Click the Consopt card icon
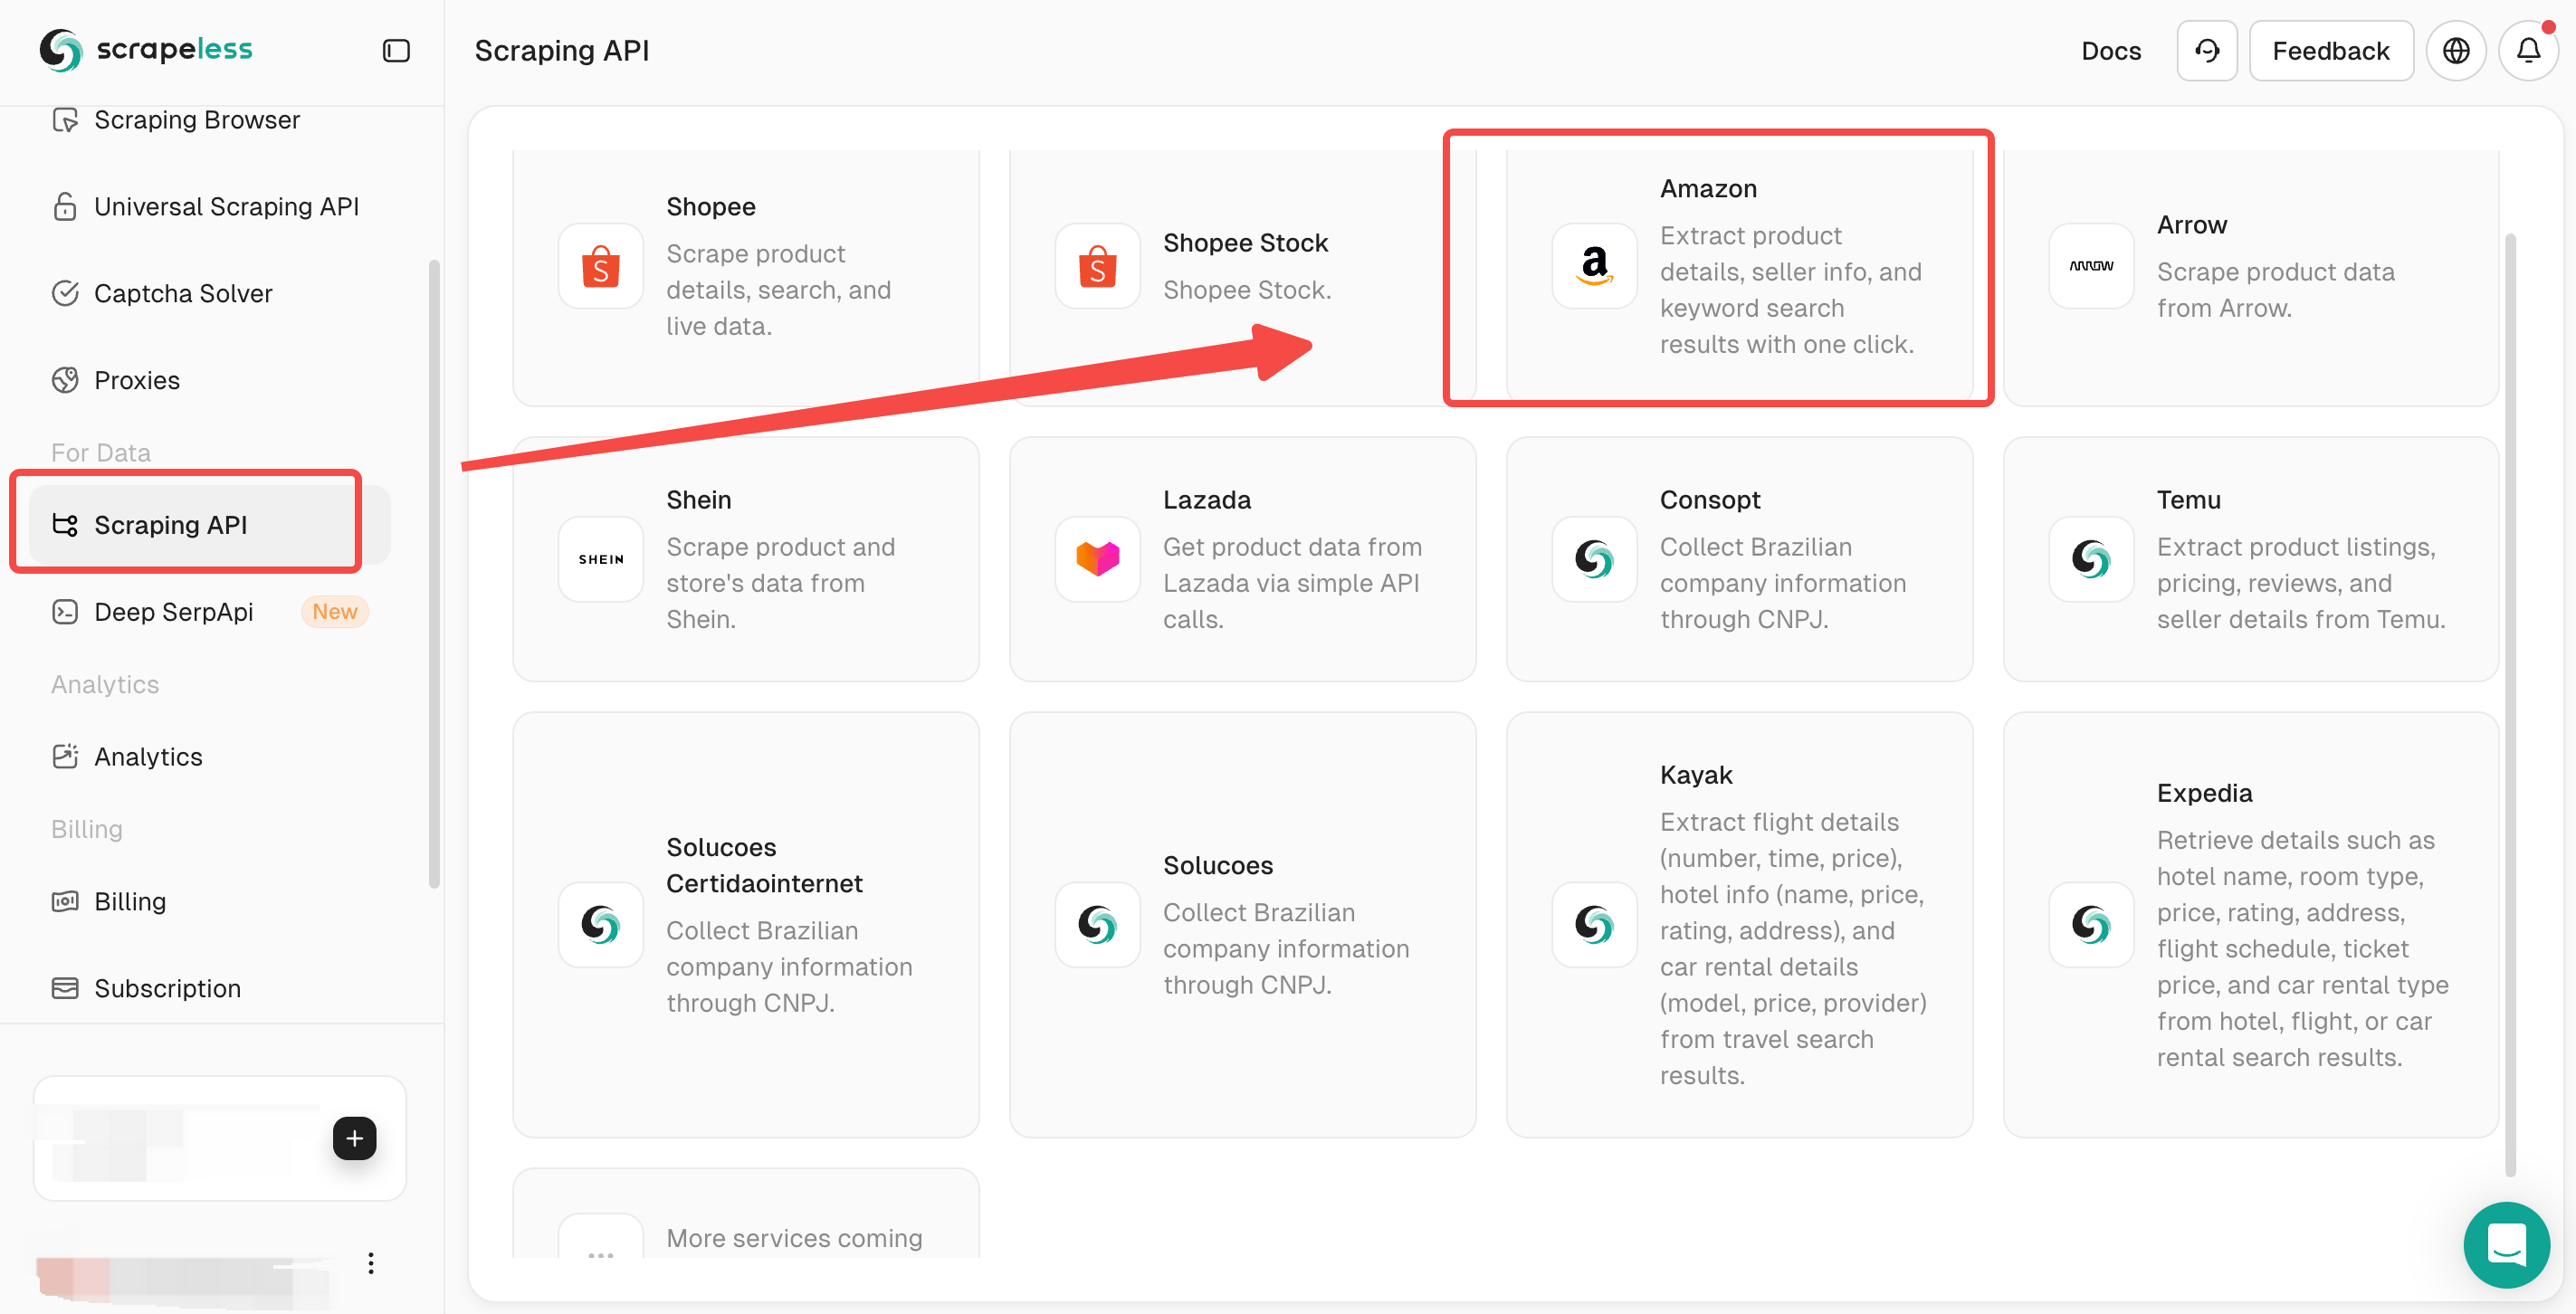The height and width of the screenshot is (1314, 2576). [1595, 559]
